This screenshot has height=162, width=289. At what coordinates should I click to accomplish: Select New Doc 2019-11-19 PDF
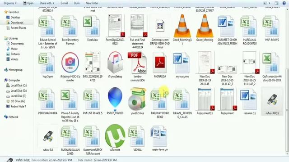point(205,68)
